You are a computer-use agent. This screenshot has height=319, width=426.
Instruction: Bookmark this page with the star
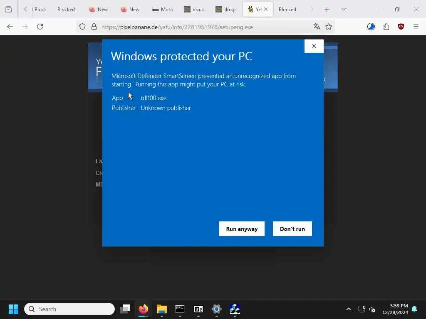click(x=329, y=27)
